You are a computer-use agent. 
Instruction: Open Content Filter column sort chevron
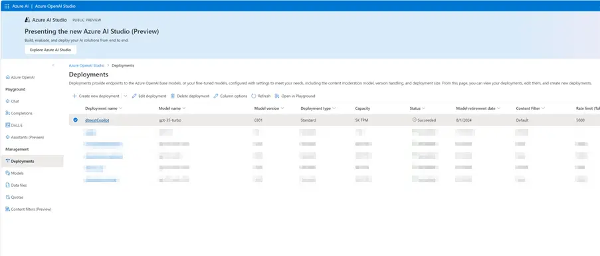pos(543,108)
